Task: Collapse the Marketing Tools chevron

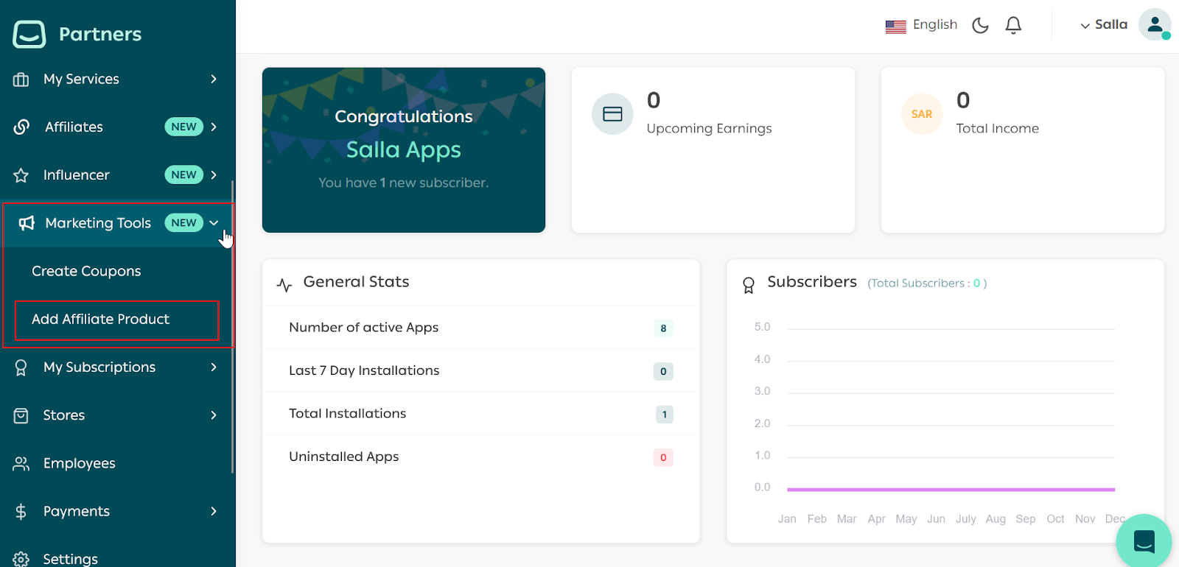Action: point(214,223)
